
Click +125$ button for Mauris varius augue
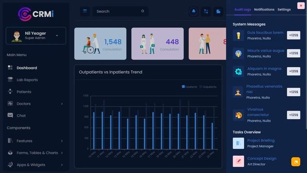pos(294,53)
